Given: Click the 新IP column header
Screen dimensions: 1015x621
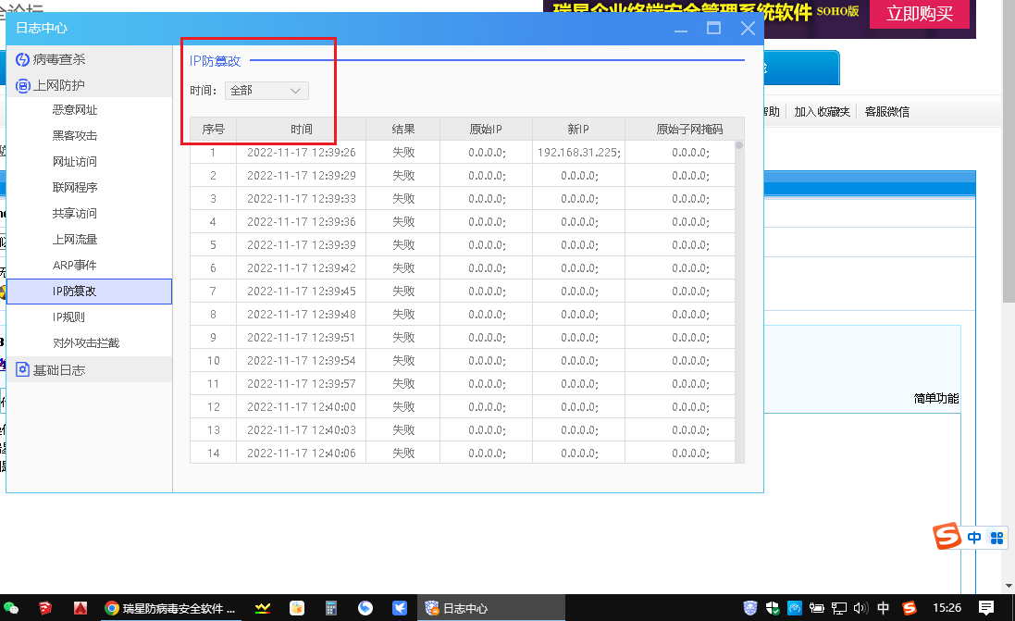Looking at the screenshot, I should point(578,129).
